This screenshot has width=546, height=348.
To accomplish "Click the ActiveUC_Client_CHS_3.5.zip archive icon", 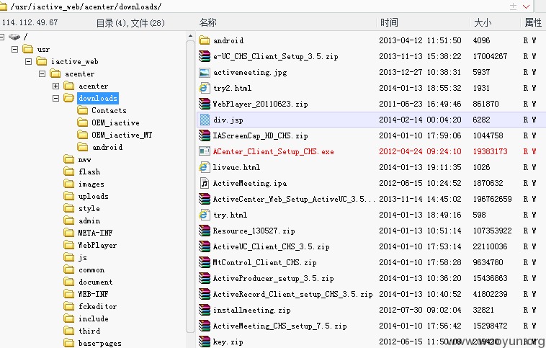I will pyautogui.click(x=205, y=246).
